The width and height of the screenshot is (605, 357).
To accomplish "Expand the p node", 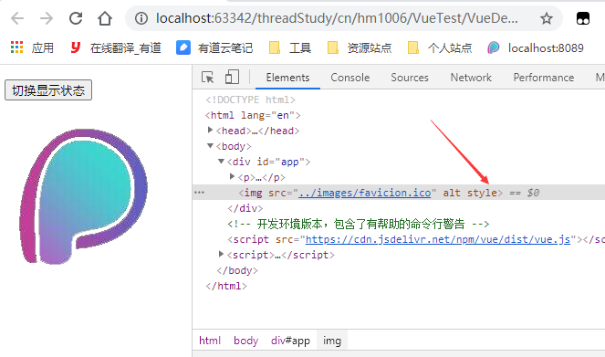I will (232, 176).
